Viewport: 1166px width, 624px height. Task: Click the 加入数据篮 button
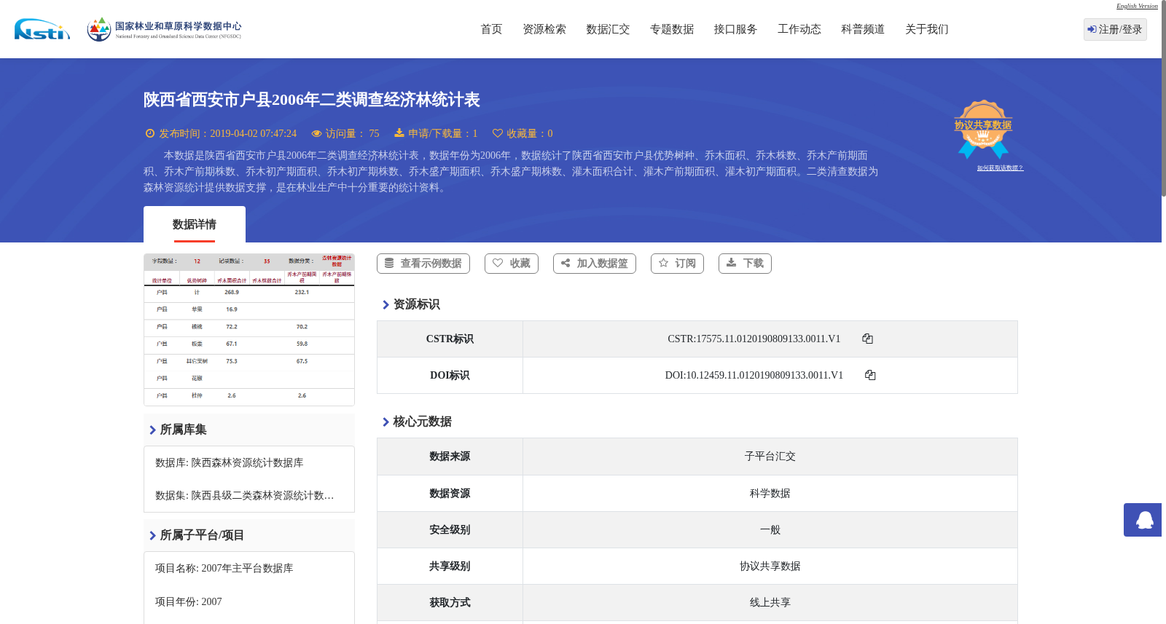click(x=595, y=264)
